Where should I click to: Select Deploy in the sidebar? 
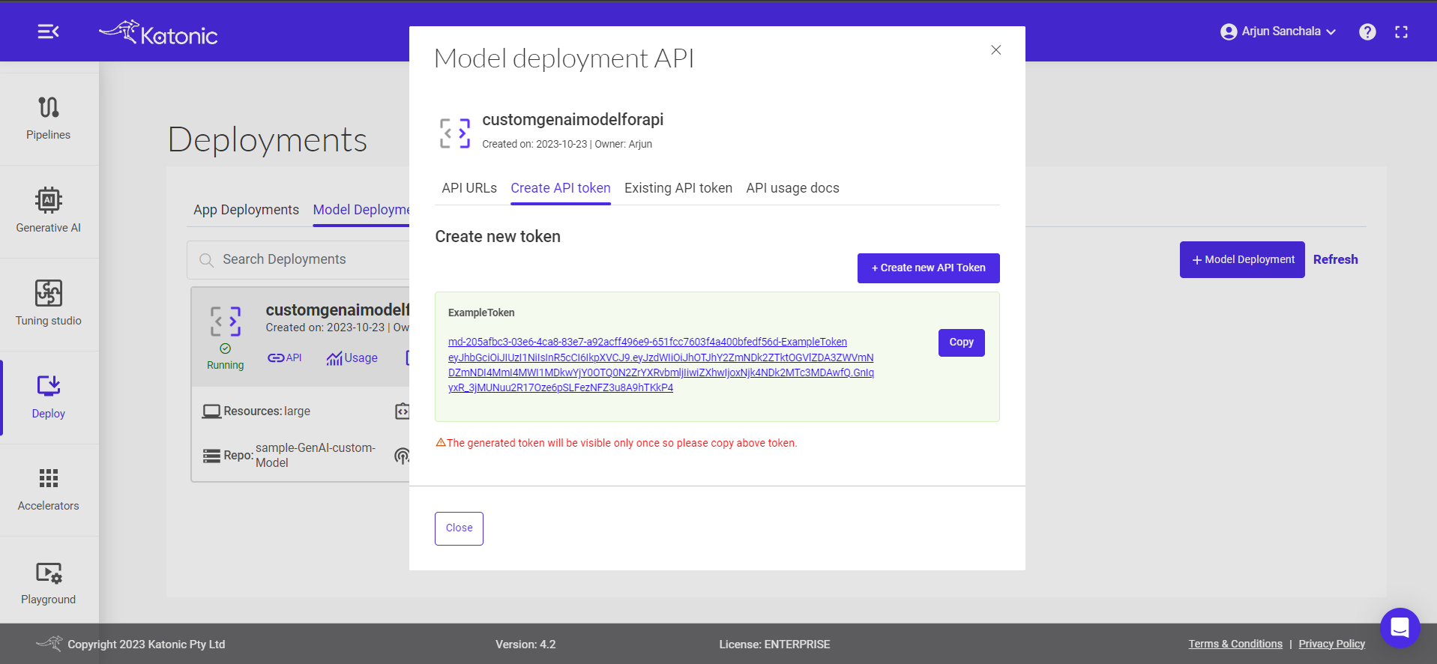49,397
